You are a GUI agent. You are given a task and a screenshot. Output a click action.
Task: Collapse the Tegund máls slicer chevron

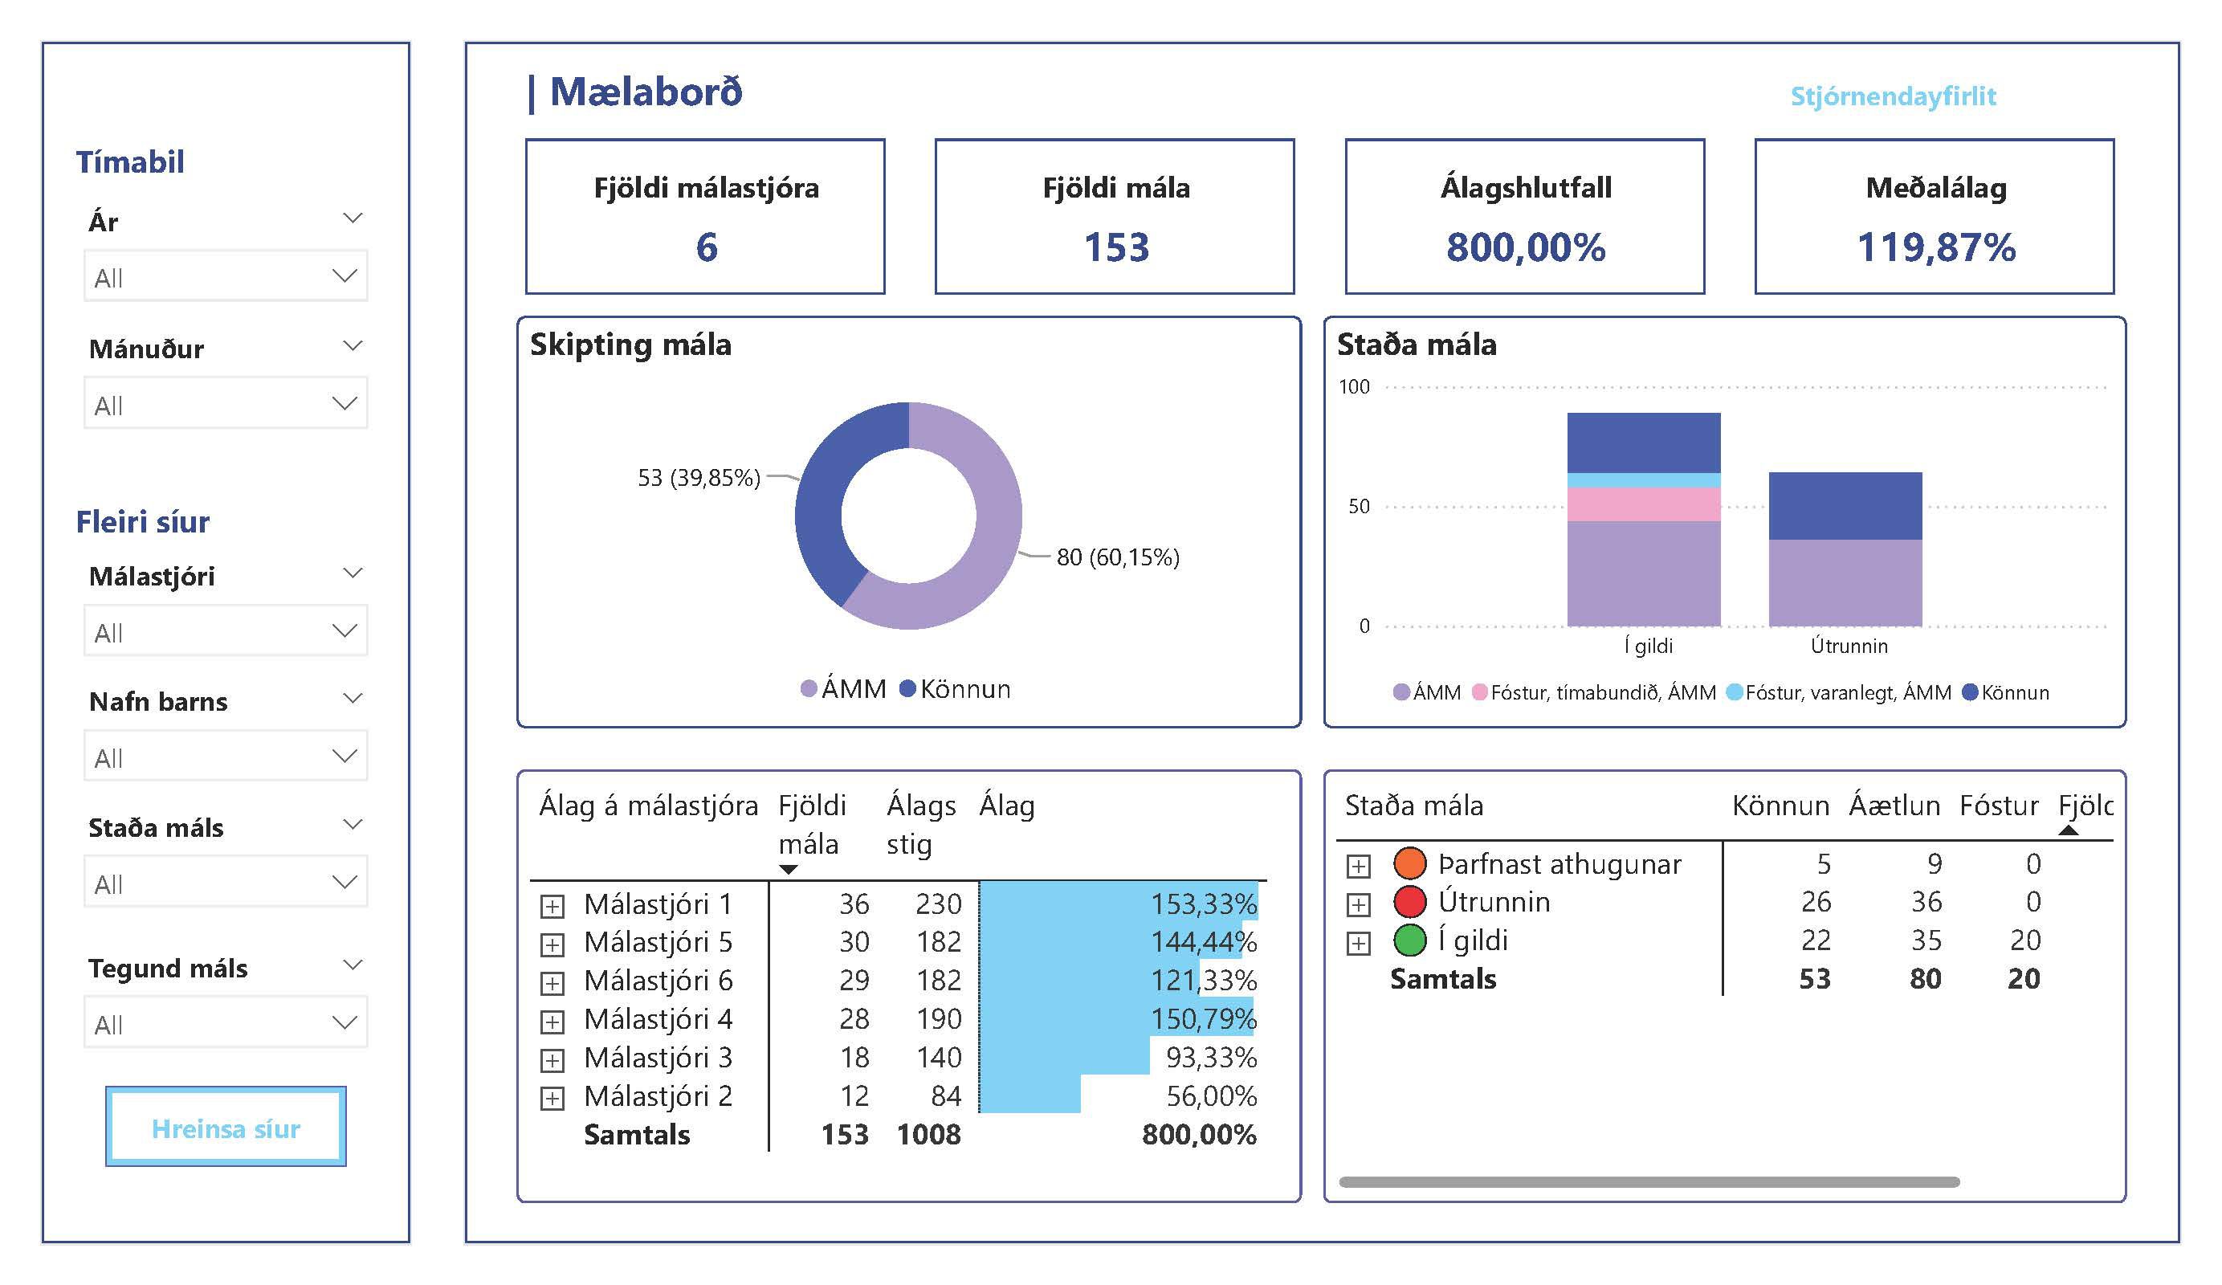click(x=353, y=965)
